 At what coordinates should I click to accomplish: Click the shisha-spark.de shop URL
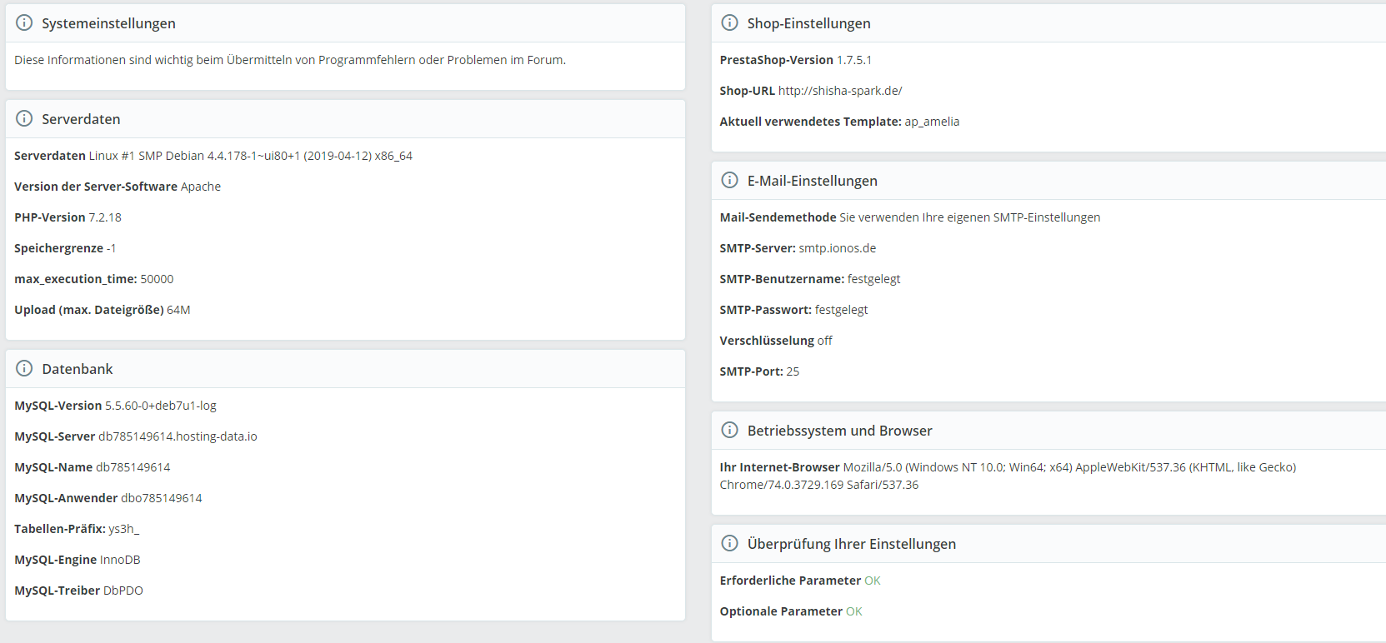coord(839,91)
